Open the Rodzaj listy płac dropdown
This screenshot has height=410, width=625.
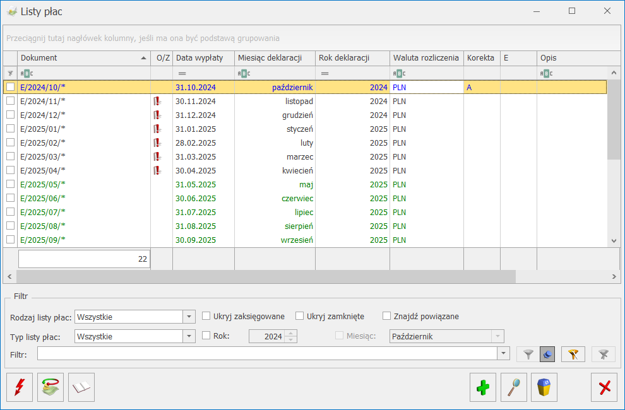click(x=189, y=317)
